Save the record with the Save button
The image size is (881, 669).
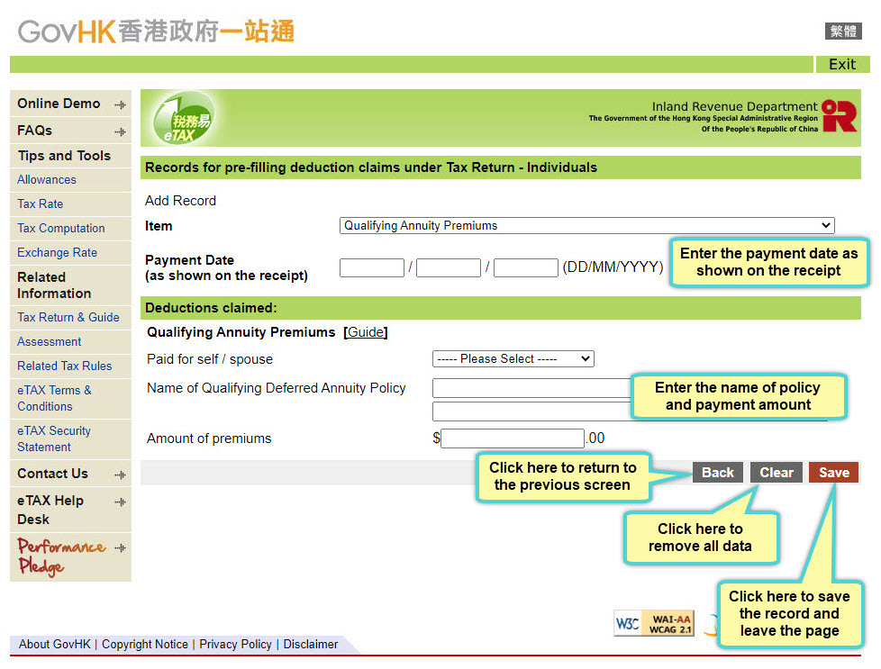(x=834, y=473)
